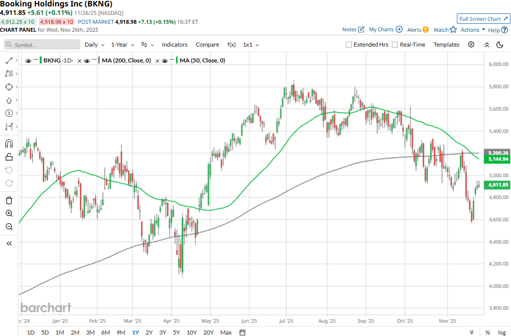This screenshot has width=511, height=336.
Task: Open the Daily frequency dropdown
Action: point(94,45)
